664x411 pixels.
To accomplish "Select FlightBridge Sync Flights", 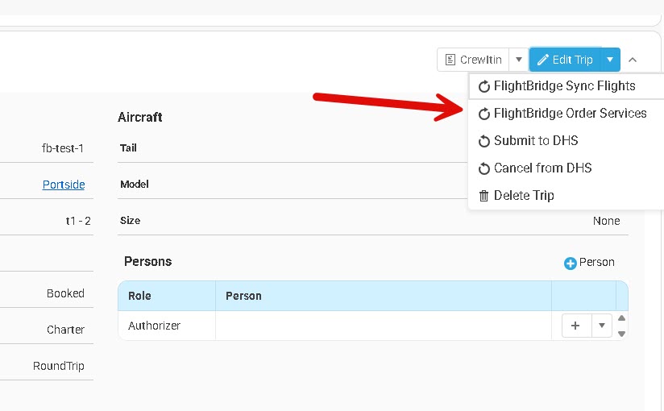I will click(x=564, y=86).
